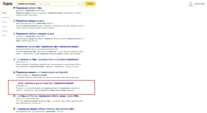Switch to Картинки in sidebar
This screenshot has height=113, width=207.
6,17
